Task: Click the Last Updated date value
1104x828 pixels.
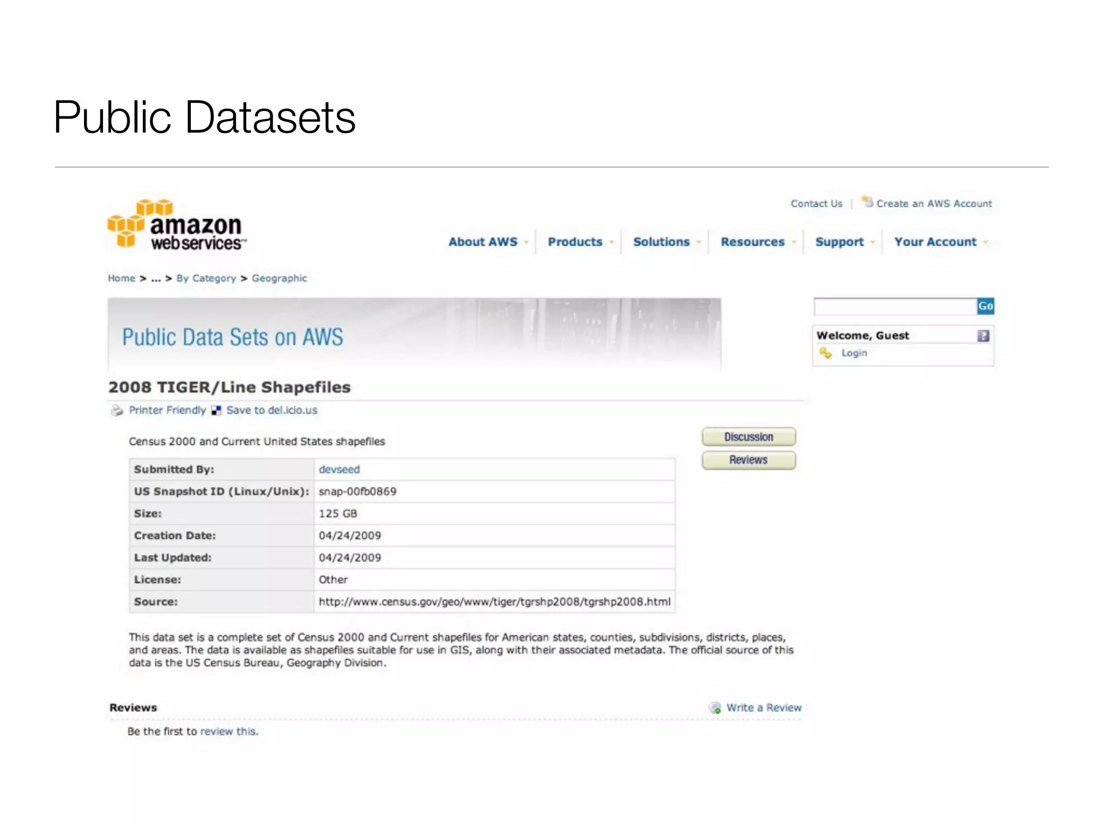Action: 350,558
